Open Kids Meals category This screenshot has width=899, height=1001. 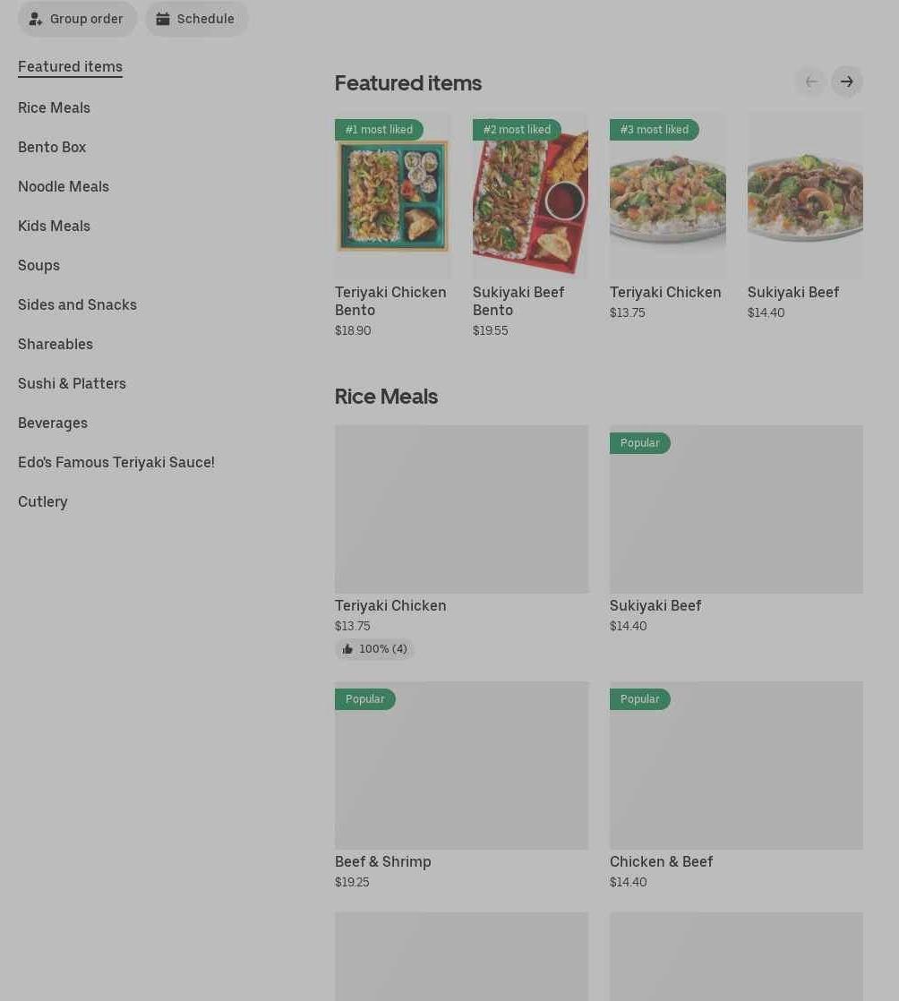coord(54,226)
